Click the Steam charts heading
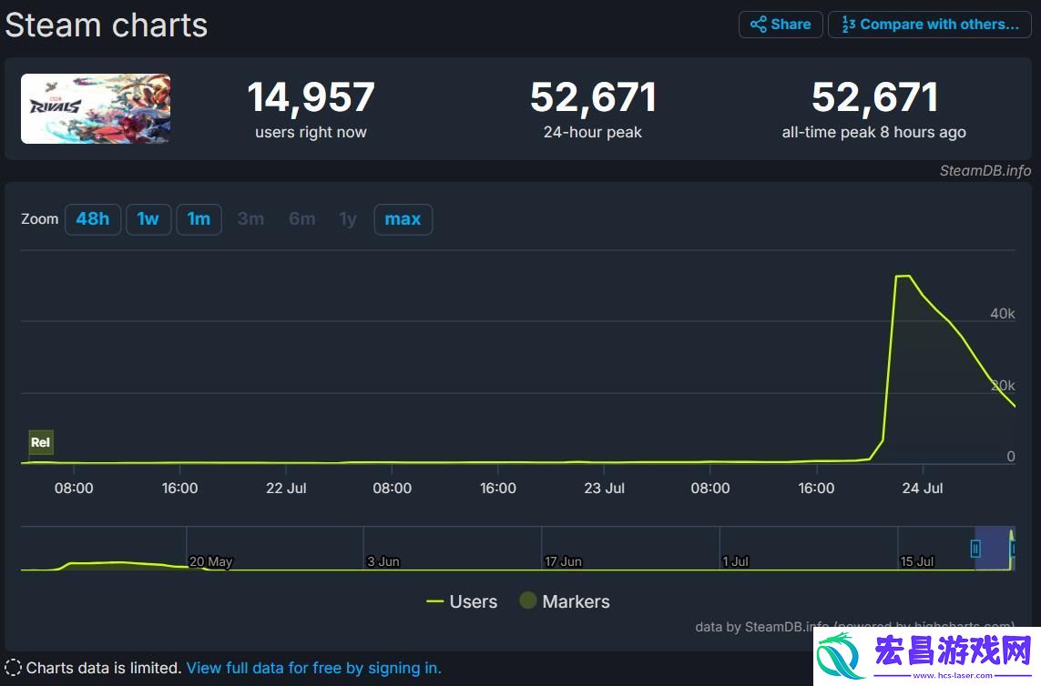Screen dimensions: 1041x686 [x=107, y=25]
